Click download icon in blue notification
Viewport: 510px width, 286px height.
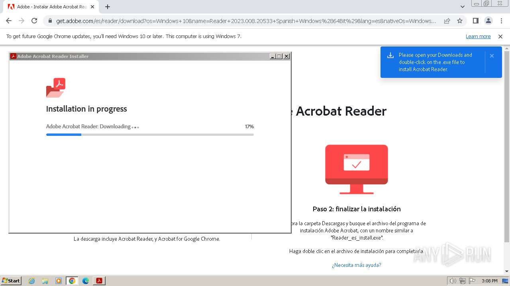390,55
